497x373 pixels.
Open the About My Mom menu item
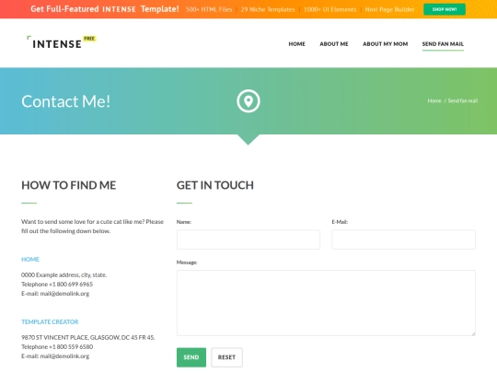(x=385, y=44)
